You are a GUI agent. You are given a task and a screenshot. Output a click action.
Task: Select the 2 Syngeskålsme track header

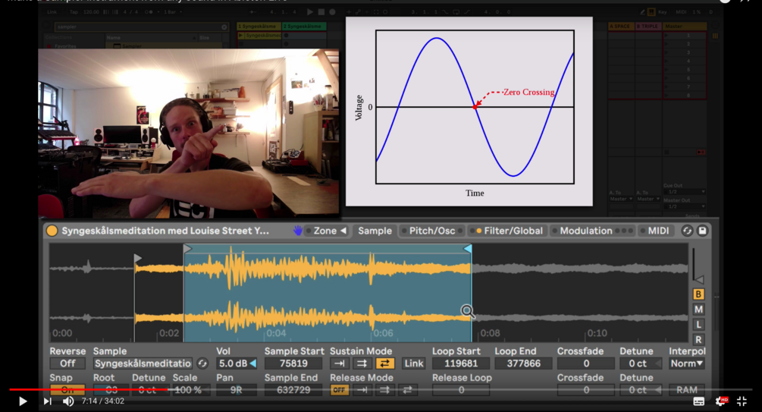pyautogui.click(x=304, y=27)
